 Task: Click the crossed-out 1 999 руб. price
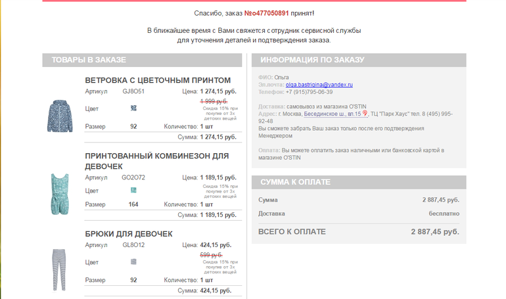213,101
